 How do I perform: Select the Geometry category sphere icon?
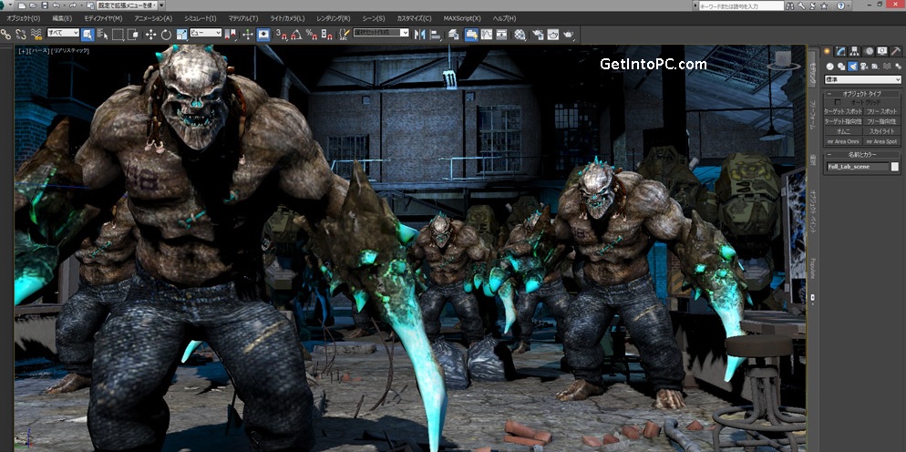pos(829,67)
